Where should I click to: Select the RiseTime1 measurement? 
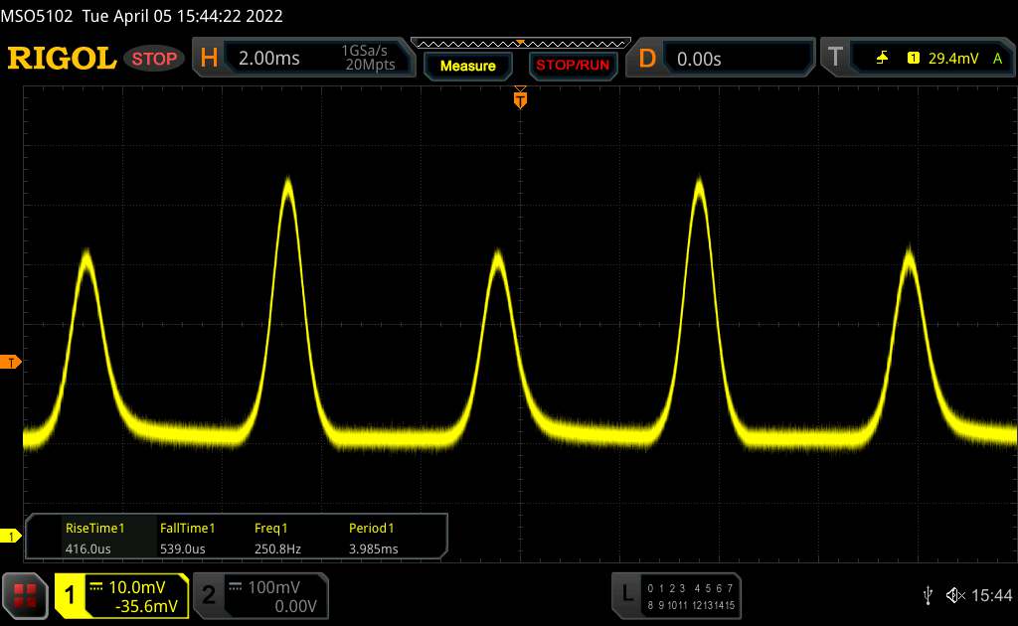coord(94,528)
